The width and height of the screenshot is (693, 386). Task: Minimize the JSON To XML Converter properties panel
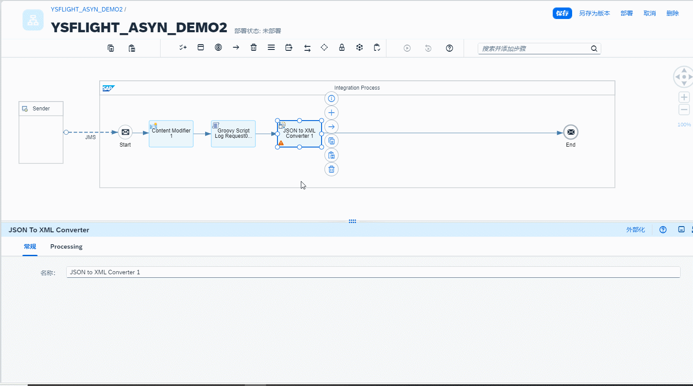coord(682,230)
